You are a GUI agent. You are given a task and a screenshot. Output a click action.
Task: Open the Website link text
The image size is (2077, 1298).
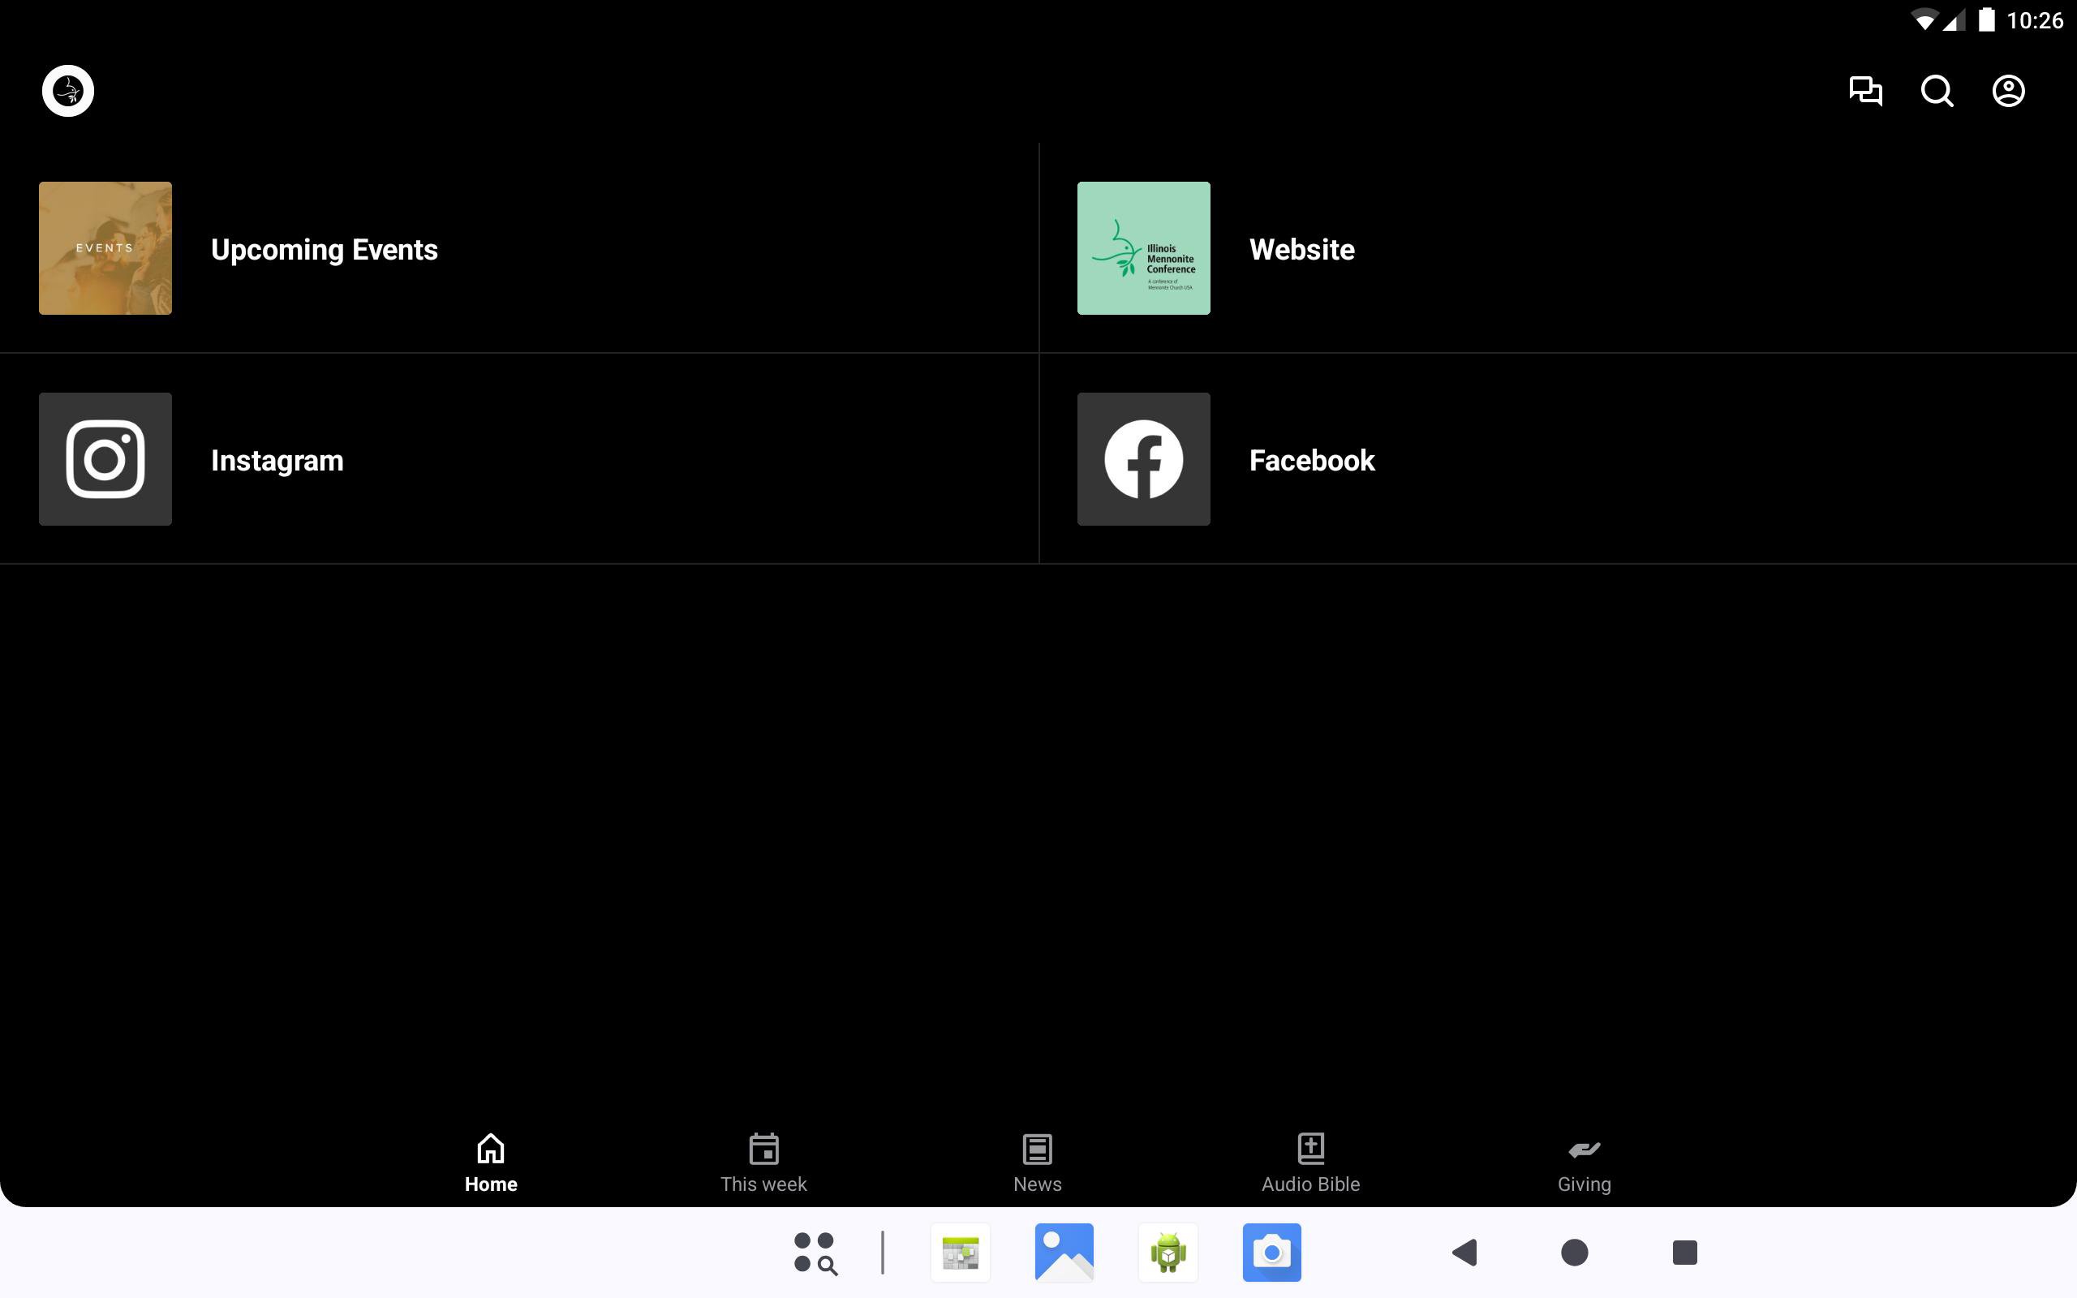[1301, 250]
